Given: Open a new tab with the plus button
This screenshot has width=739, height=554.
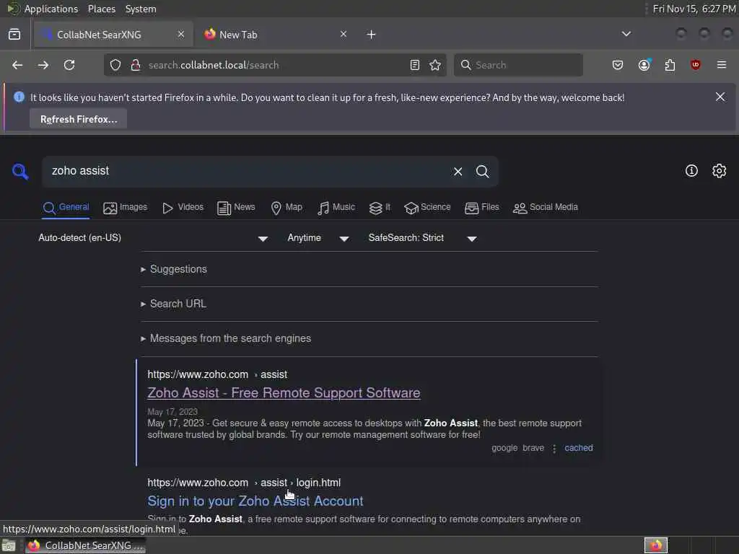Looking at the screenshot, I should (x=372, y=35).
